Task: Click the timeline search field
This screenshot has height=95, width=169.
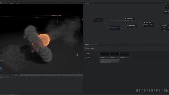Action: [x=5, y=77]
